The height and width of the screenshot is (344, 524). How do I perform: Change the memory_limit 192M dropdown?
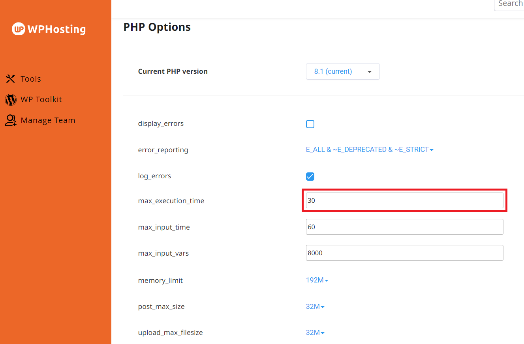tap(317, 280)
